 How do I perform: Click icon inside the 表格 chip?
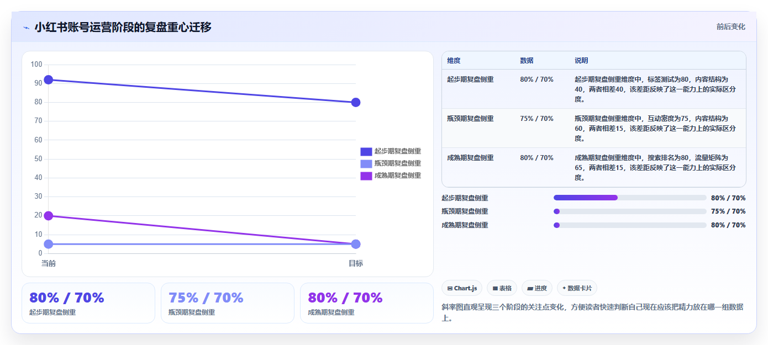point(495,288)
